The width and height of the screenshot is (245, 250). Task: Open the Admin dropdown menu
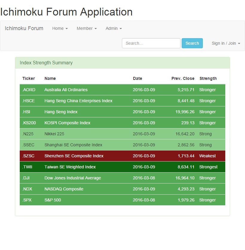[x=114, y=28]
